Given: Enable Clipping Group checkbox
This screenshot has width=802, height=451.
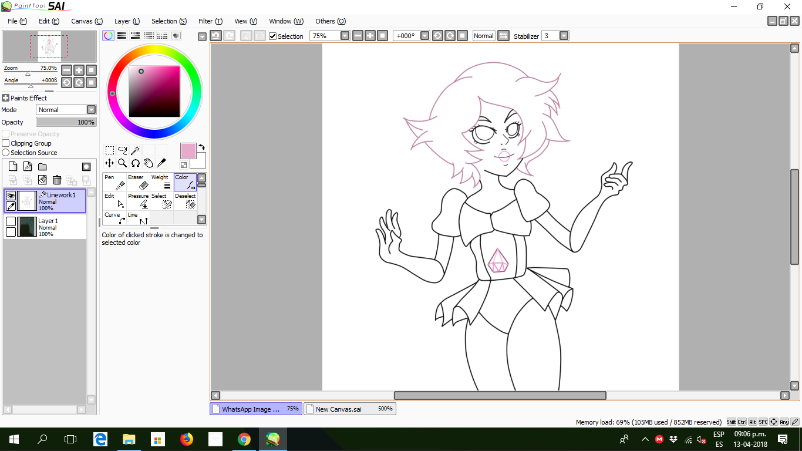Looking at the screenshot, I should 6,143.
